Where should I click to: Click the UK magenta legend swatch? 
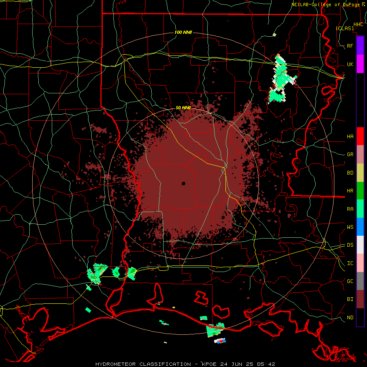click(x=360, y=64)
